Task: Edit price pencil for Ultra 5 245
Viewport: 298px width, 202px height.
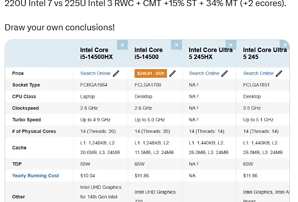Action: pos(279,74)
